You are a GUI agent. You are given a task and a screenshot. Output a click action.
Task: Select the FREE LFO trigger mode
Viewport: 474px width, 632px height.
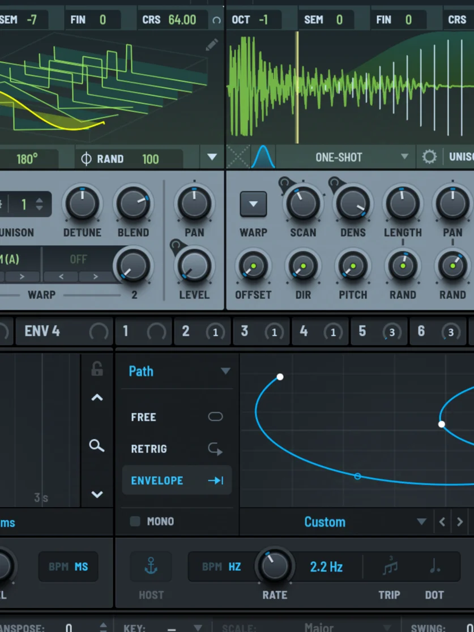coord(177,417)
